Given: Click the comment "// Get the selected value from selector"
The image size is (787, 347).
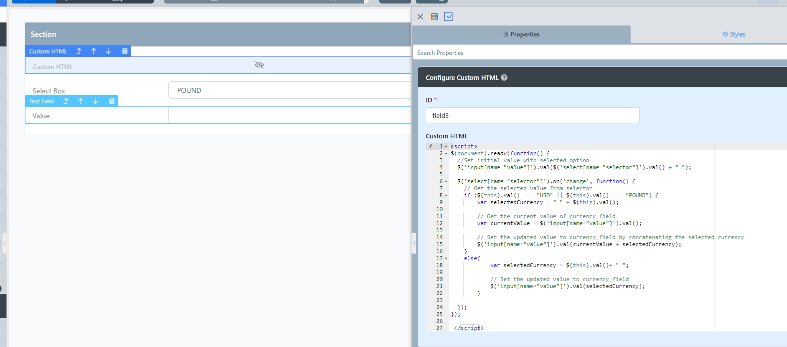Looking at the screenshot, I should pos(528,188).
